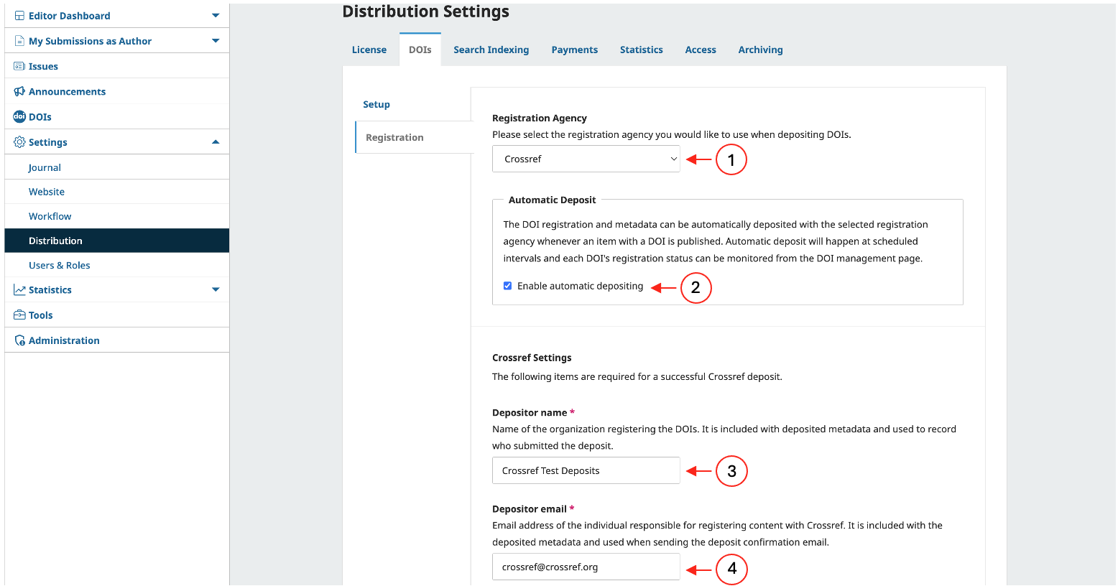The height and width of the screenshot is (586, 1118).
Task: Click the Editor Dashboard sidebar icon
Action: click(19, 16)
